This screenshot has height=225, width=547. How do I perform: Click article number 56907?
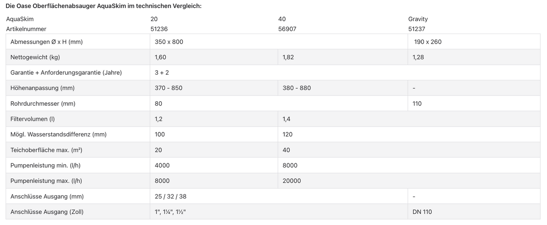pos(287,29)
